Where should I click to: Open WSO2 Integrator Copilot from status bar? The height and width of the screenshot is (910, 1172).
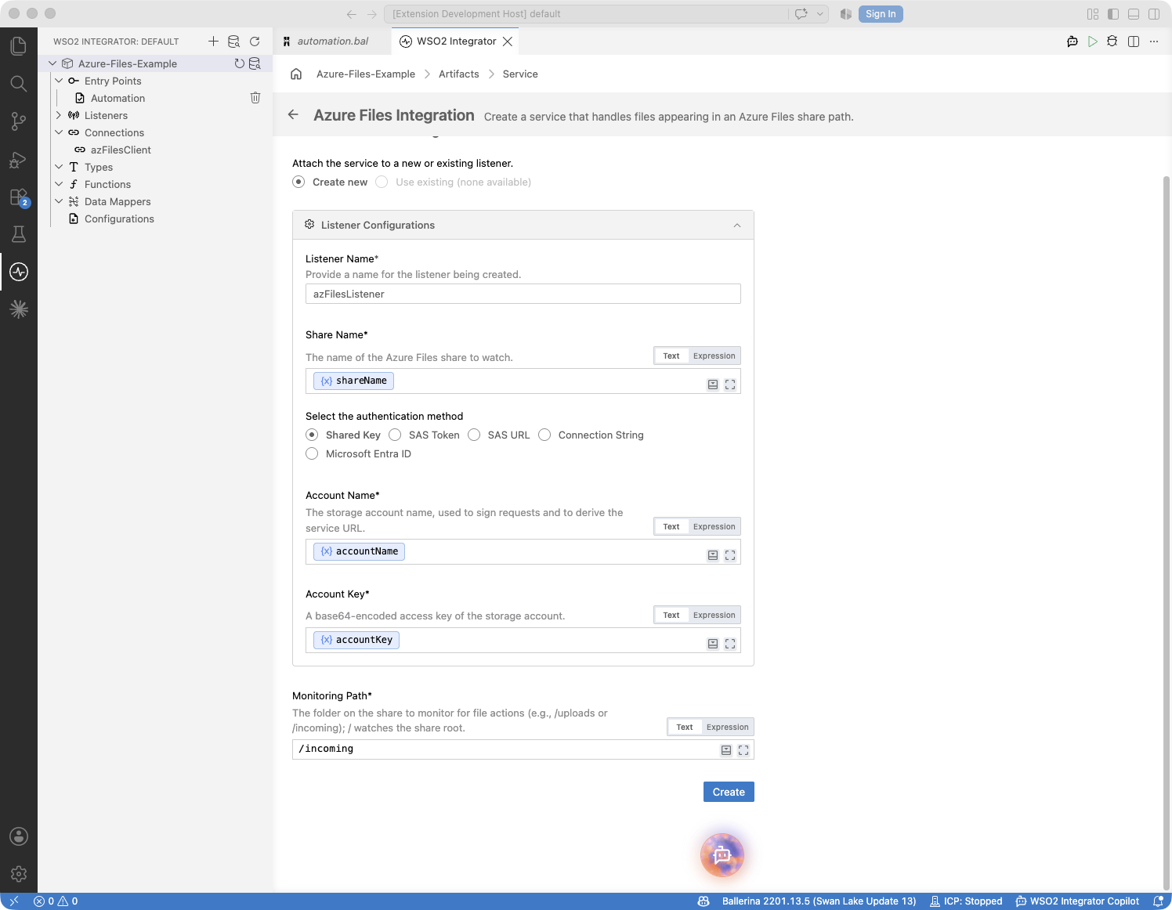point(1077,901)
